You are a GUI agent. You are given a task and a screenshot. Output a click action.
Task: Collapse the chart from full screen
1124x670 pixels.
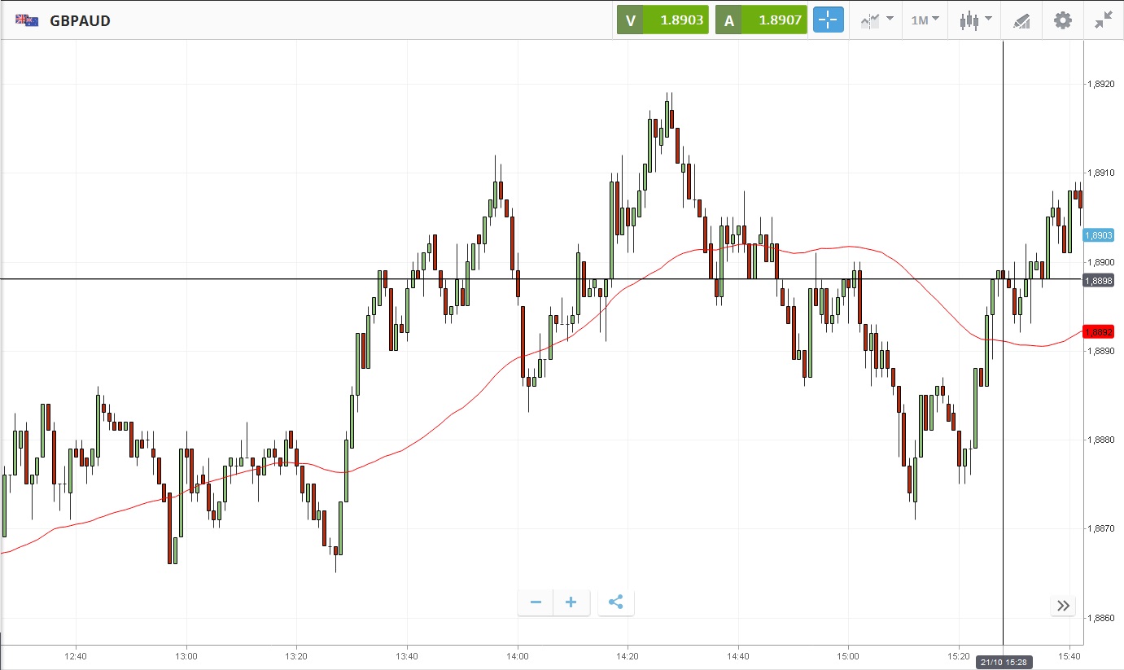[x=1104, y=20]
